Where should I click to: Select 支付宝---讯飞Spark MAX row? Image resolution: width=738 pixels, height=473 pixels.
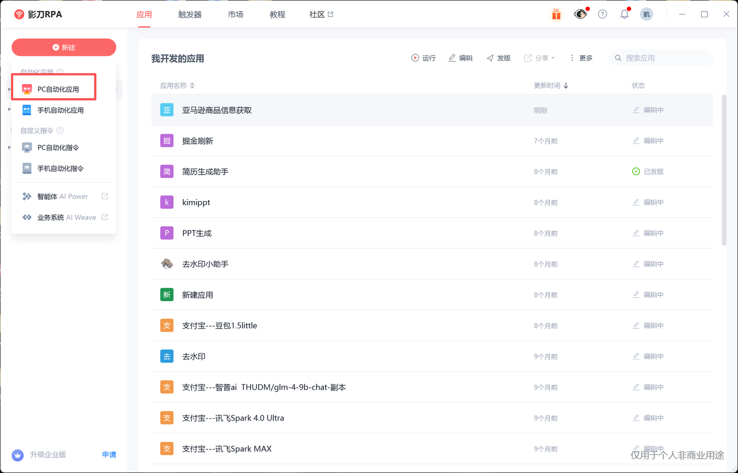point(432,449)
